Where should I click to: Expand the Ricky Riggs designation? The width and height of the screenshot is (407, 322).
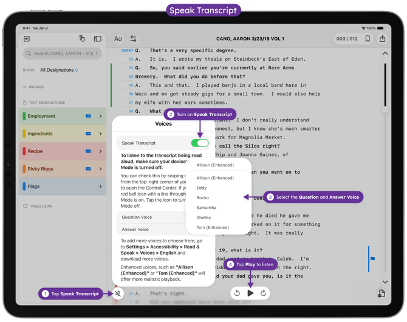click(100, 169)
